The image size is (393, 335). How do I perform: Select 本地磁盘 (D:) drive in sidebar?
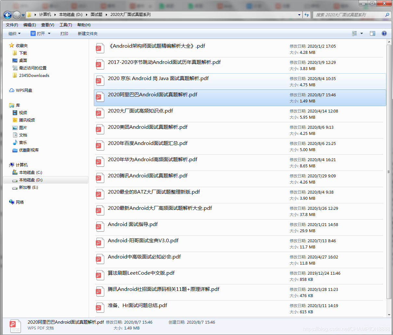[x=45, y=180]
